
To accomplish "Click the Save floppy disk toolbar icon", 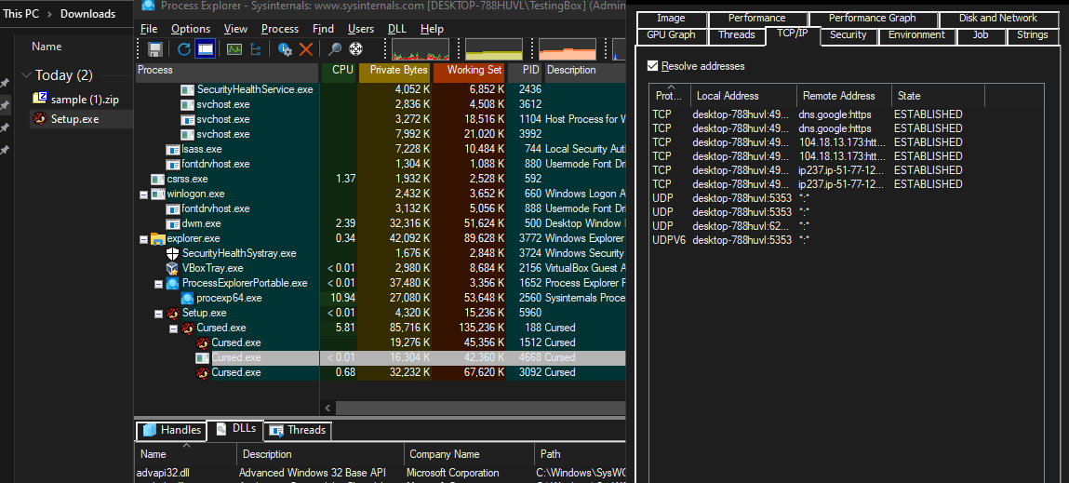I will pyautogui.click(x=155, y=49).
